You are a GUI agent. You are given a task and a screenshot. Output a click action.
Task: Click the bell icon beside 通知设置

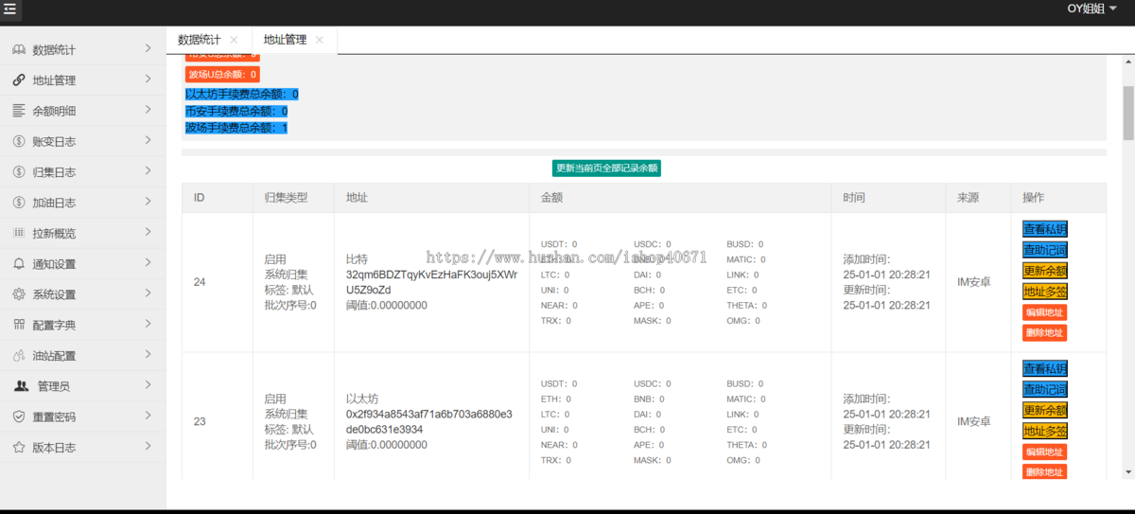pyautogui.click(x=19, y=264)
